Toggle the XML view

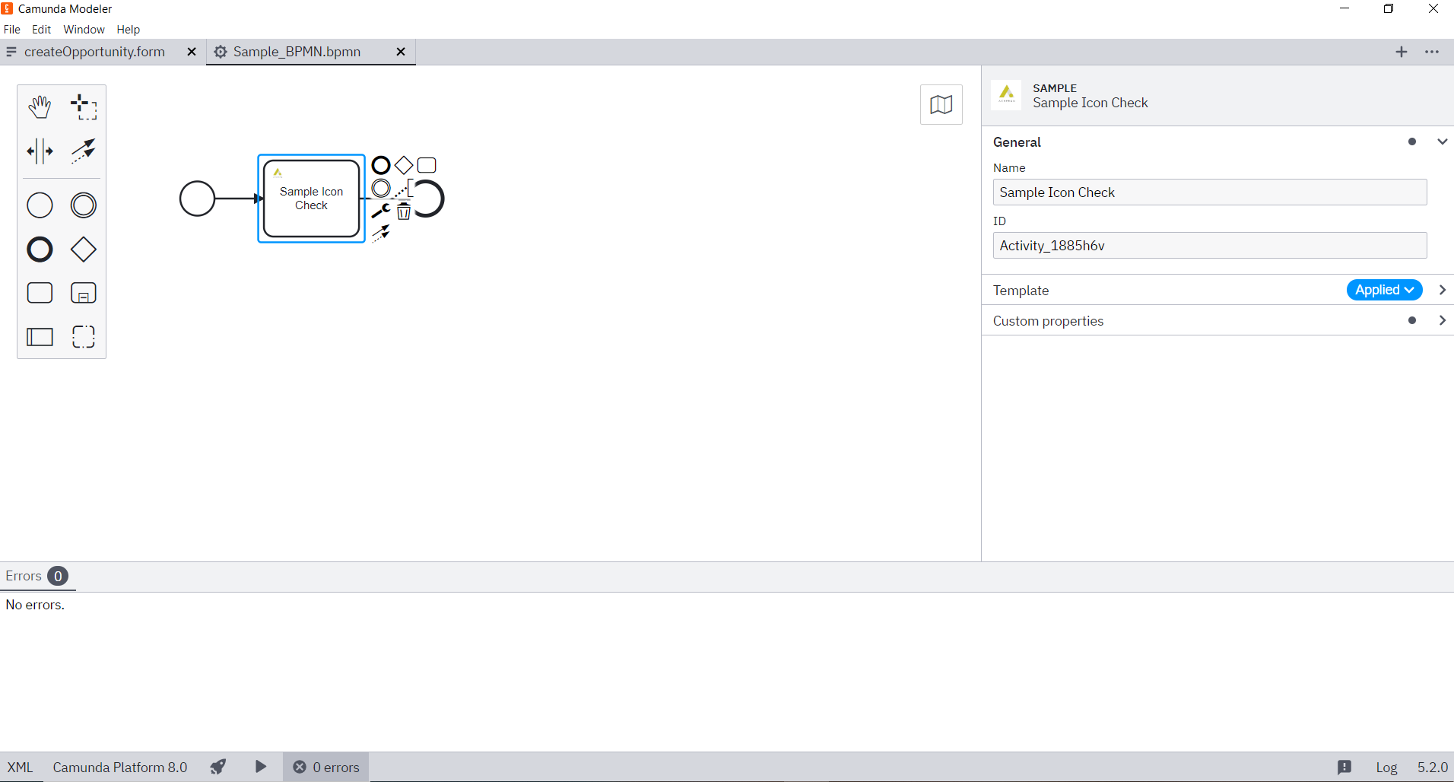click(x=21, y=767)
